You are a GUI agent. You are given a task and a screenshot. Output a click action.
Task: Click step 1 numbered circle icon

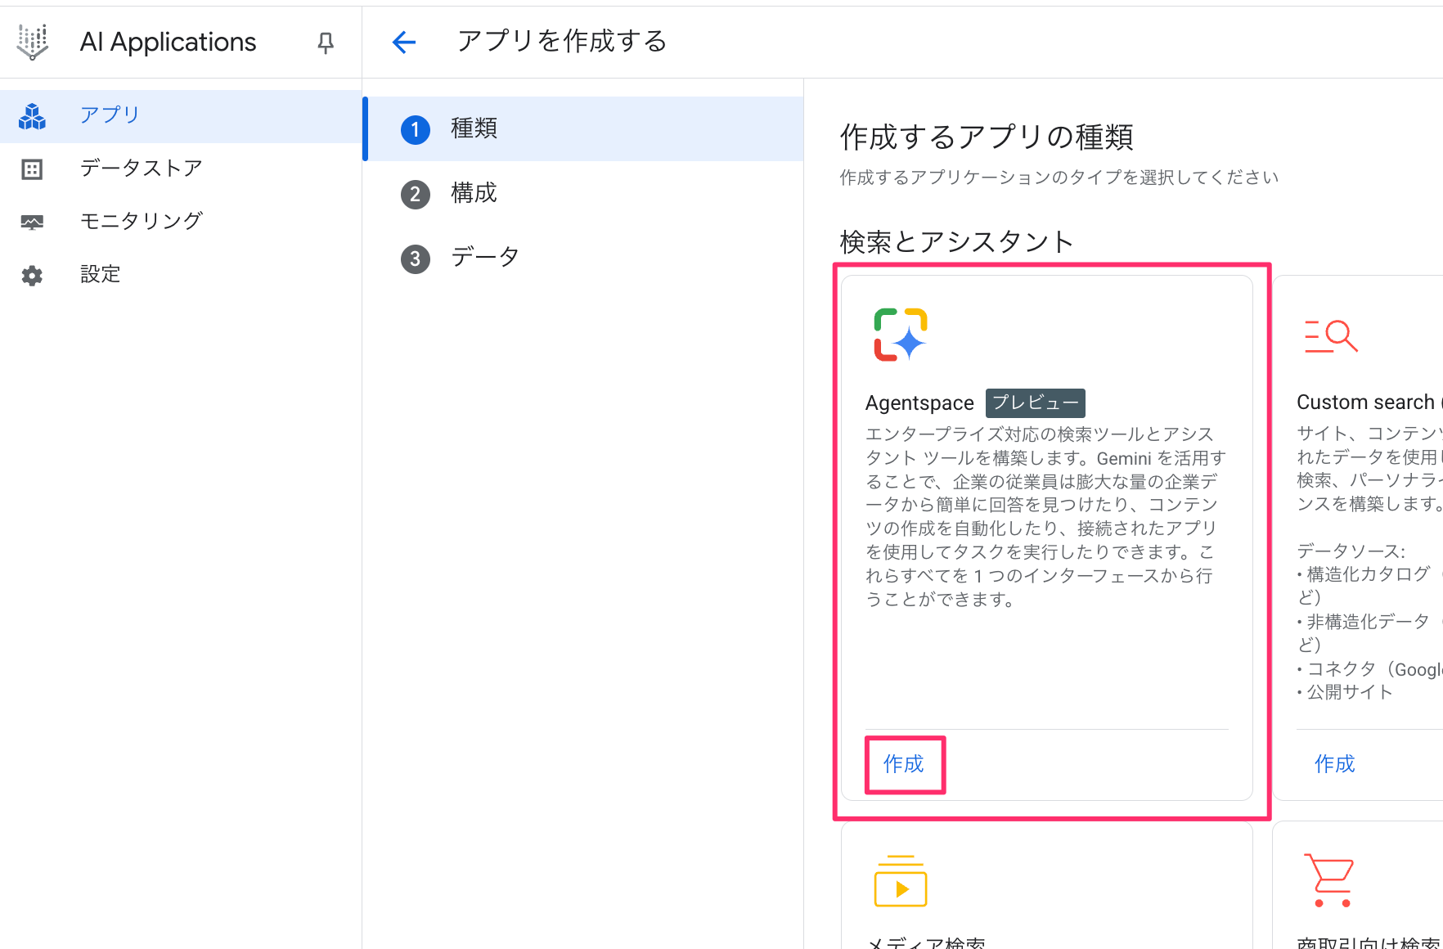416,129
